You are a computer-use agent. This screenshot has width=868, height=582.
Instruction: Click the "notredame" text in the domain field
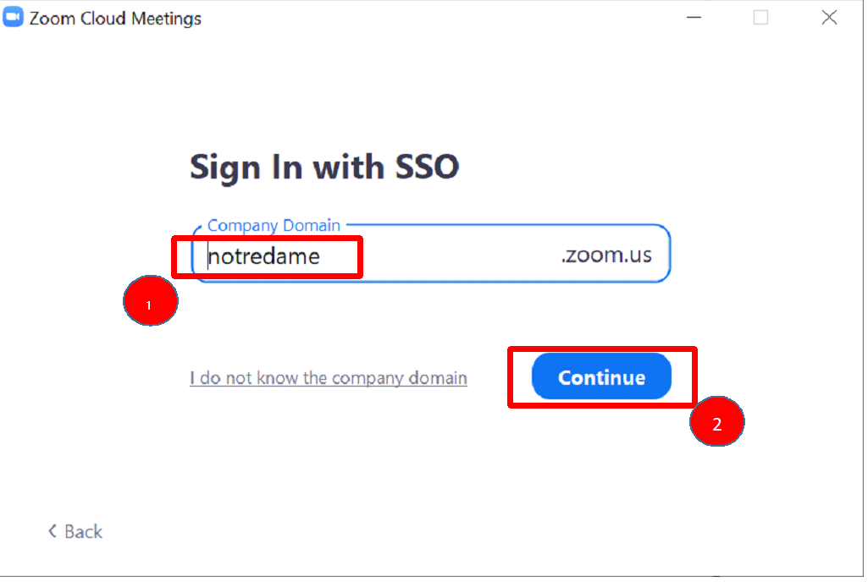click(x=264, y=256)
